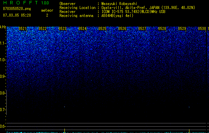209x133 pixels.
Task: Click the A504HB(yagi 4el) antenna text
Action: pyautogui.click(x=117, y=16)
